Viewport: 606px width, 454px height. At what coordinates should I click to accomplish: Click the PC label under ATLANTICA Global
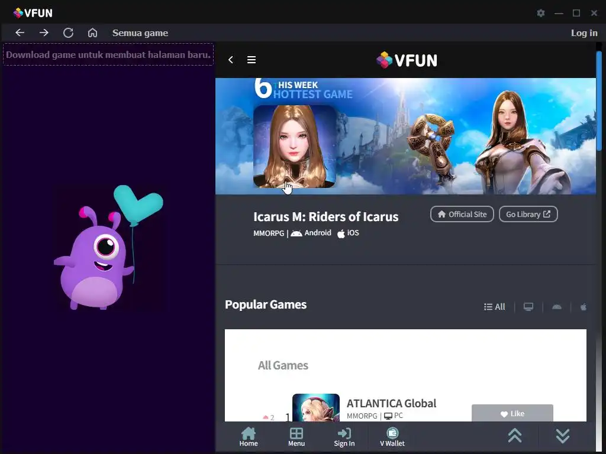point(394,416)
